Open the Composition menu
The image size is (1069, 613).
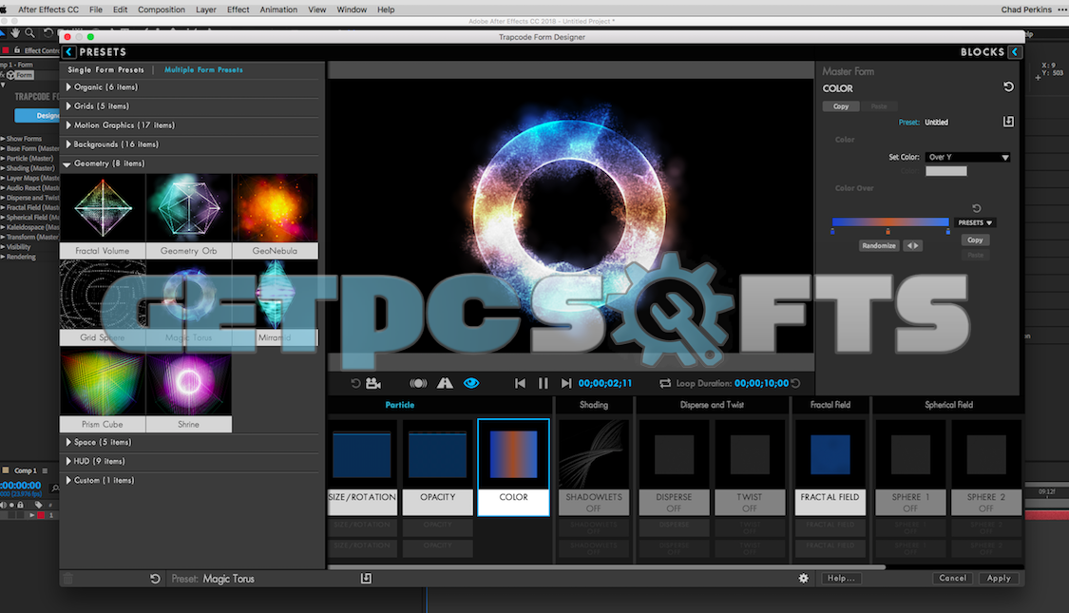(161, 10)
